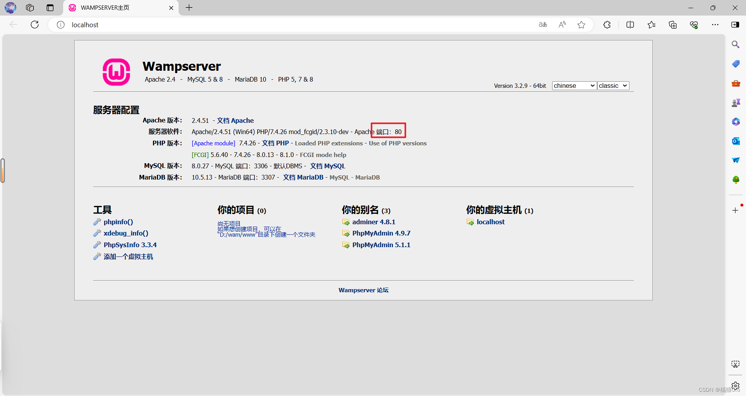The height and width of the screenshot is (396, 746).
Task: Open the favorites list icon
Action: pyautogui.click(x=652, y=25)
